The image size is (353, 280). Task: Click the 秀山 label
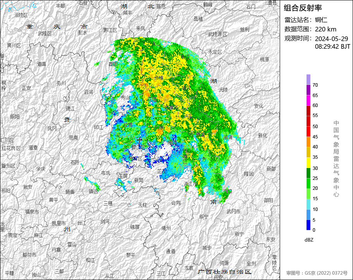[125, 97]
